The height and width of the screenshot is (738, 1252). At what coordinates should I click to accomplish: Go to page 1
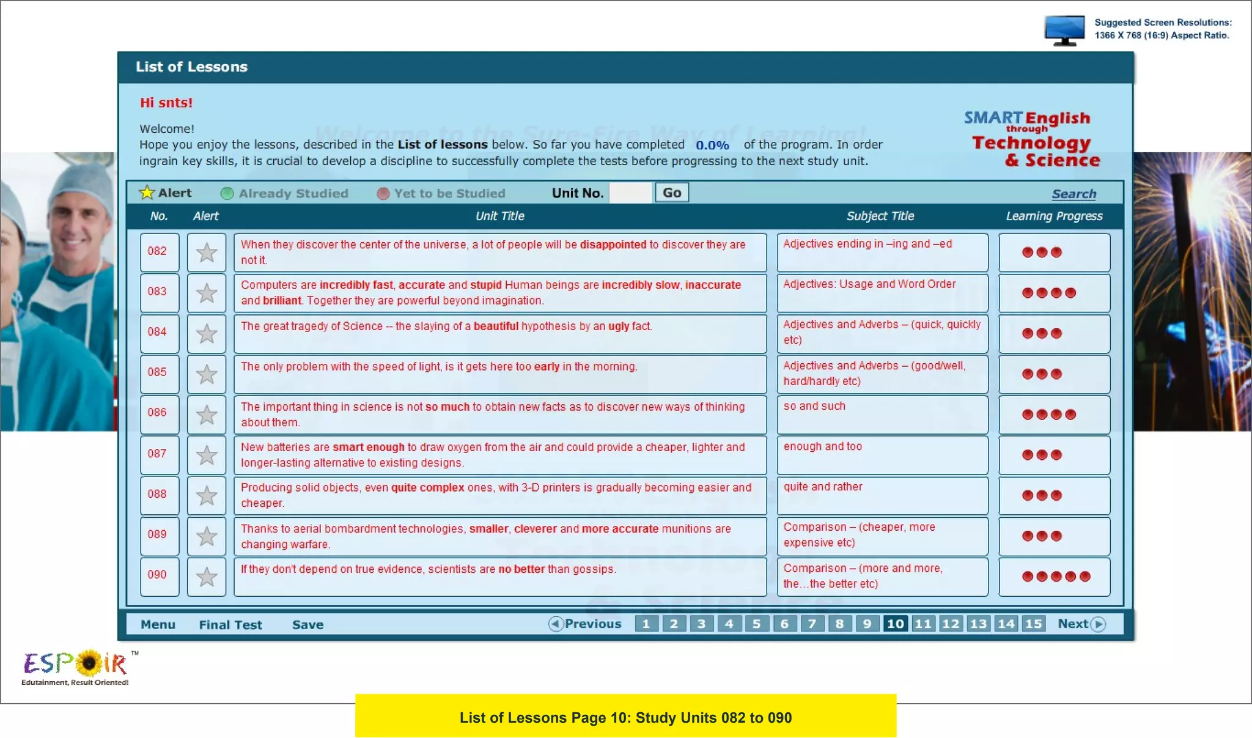(x=646, y=624)
